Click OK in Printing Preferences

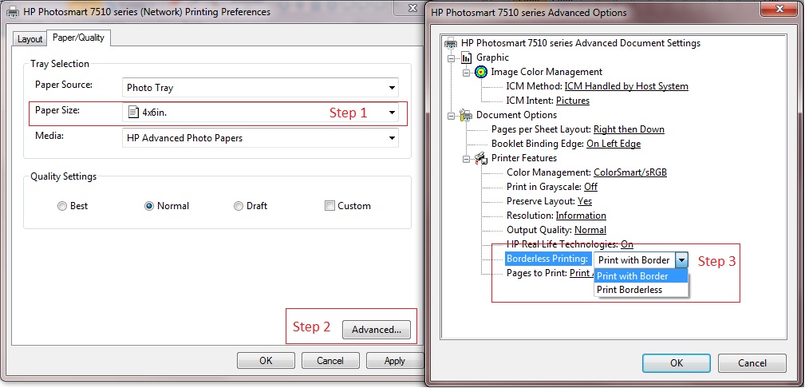(266, 361)
